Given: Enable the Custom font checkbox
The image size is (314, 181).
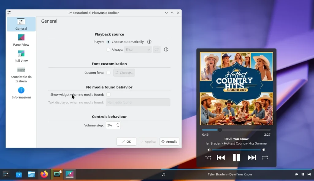Looking at the screenshot, I should [108, 73].
